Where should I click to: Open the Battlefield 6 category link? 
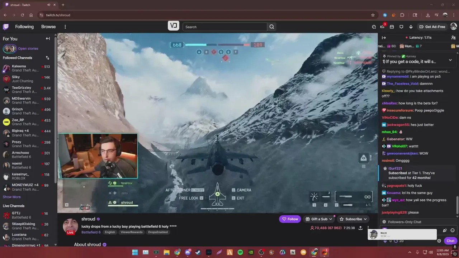pos(91,232)
